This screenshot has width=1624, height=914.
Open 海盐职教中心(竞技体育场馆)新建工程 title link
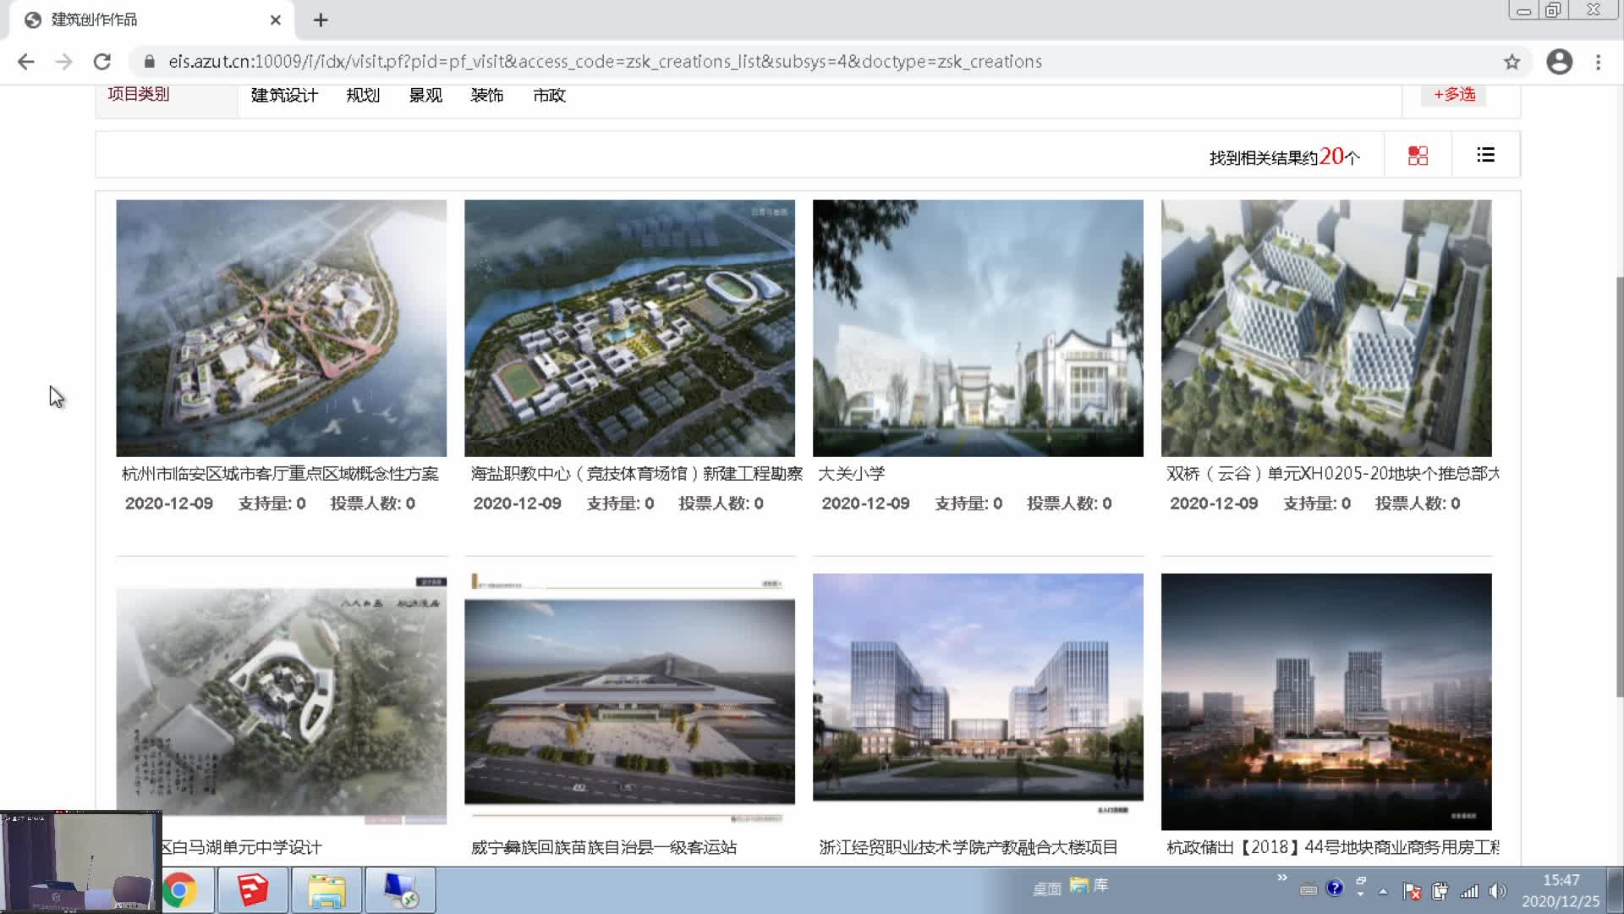click(x=636, y=474)
